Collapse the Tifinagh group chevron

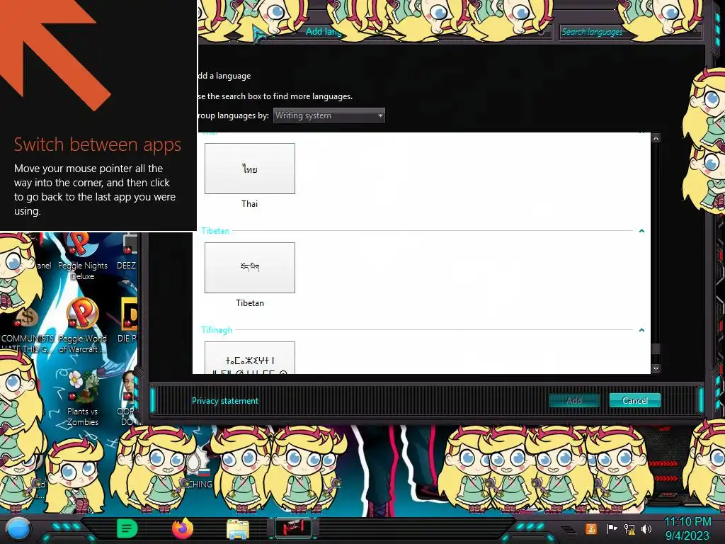click(641, 330)
